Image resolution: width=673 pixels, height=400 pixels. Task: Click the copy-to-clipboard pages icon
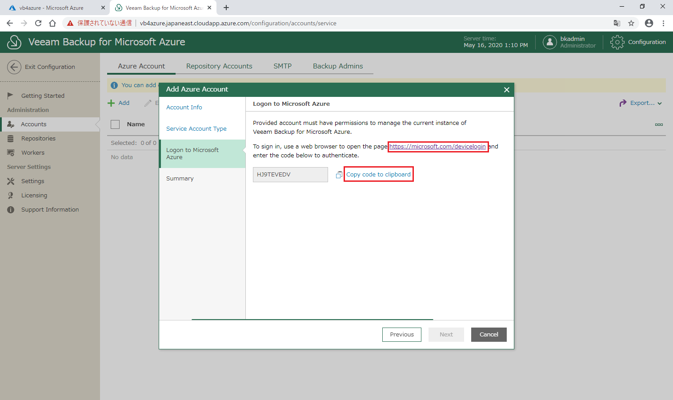pos(339,175)
